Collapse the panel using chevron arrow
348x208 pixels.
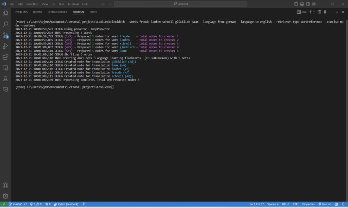pos(337,12)
